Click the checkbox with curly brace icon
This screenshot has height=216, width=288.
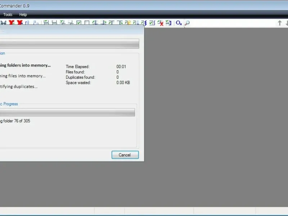point(152,23)
